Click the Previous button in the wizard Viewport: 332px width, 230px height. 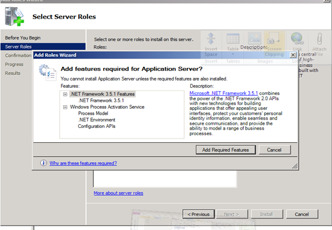[199, 214]
